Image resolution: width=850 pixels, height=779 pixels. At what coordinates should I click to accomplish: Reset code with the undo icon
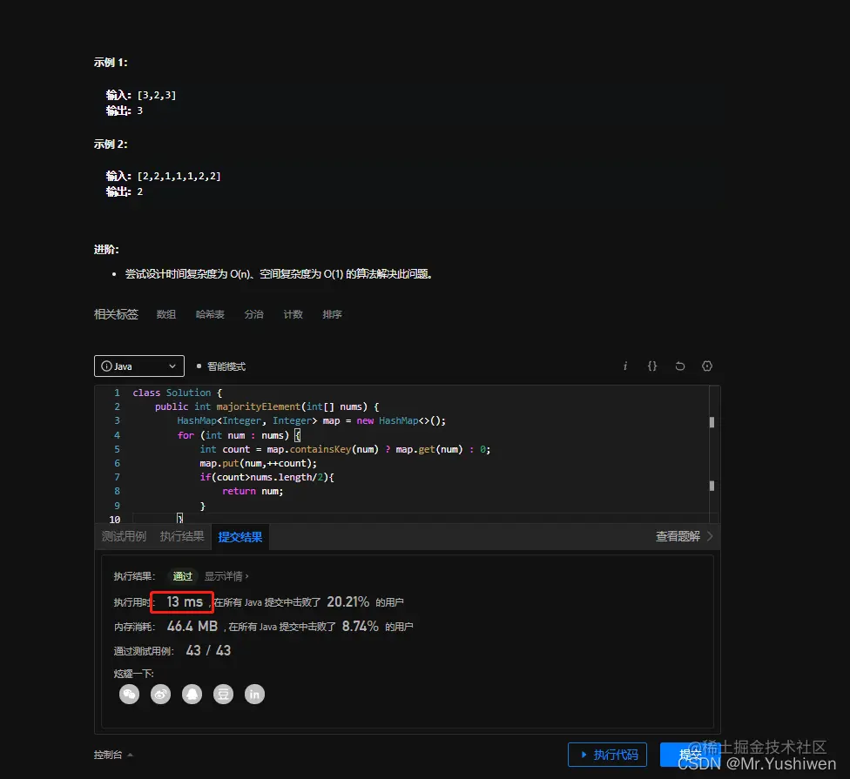pos(680,366)
